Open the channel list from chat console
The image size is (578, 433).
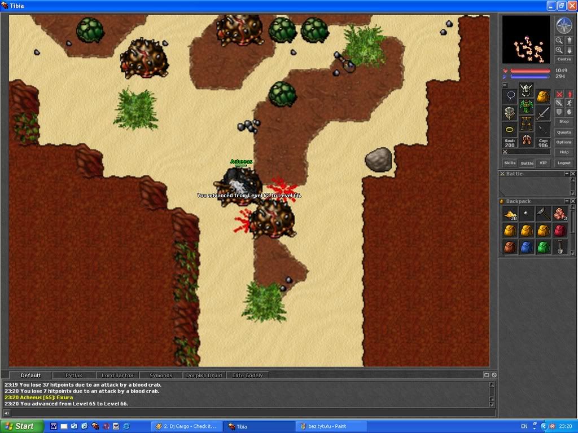pyautogui.click(x=487, y=375)
